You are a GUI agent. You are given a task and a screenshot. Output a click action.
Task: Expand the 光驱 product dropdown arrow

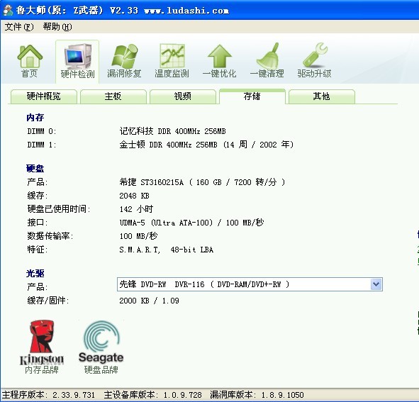click(376, 284)
